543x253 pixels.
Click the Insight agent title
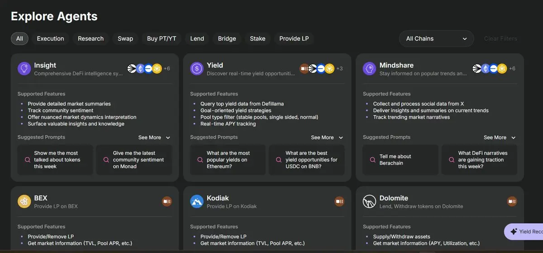[x=45, y=65]
